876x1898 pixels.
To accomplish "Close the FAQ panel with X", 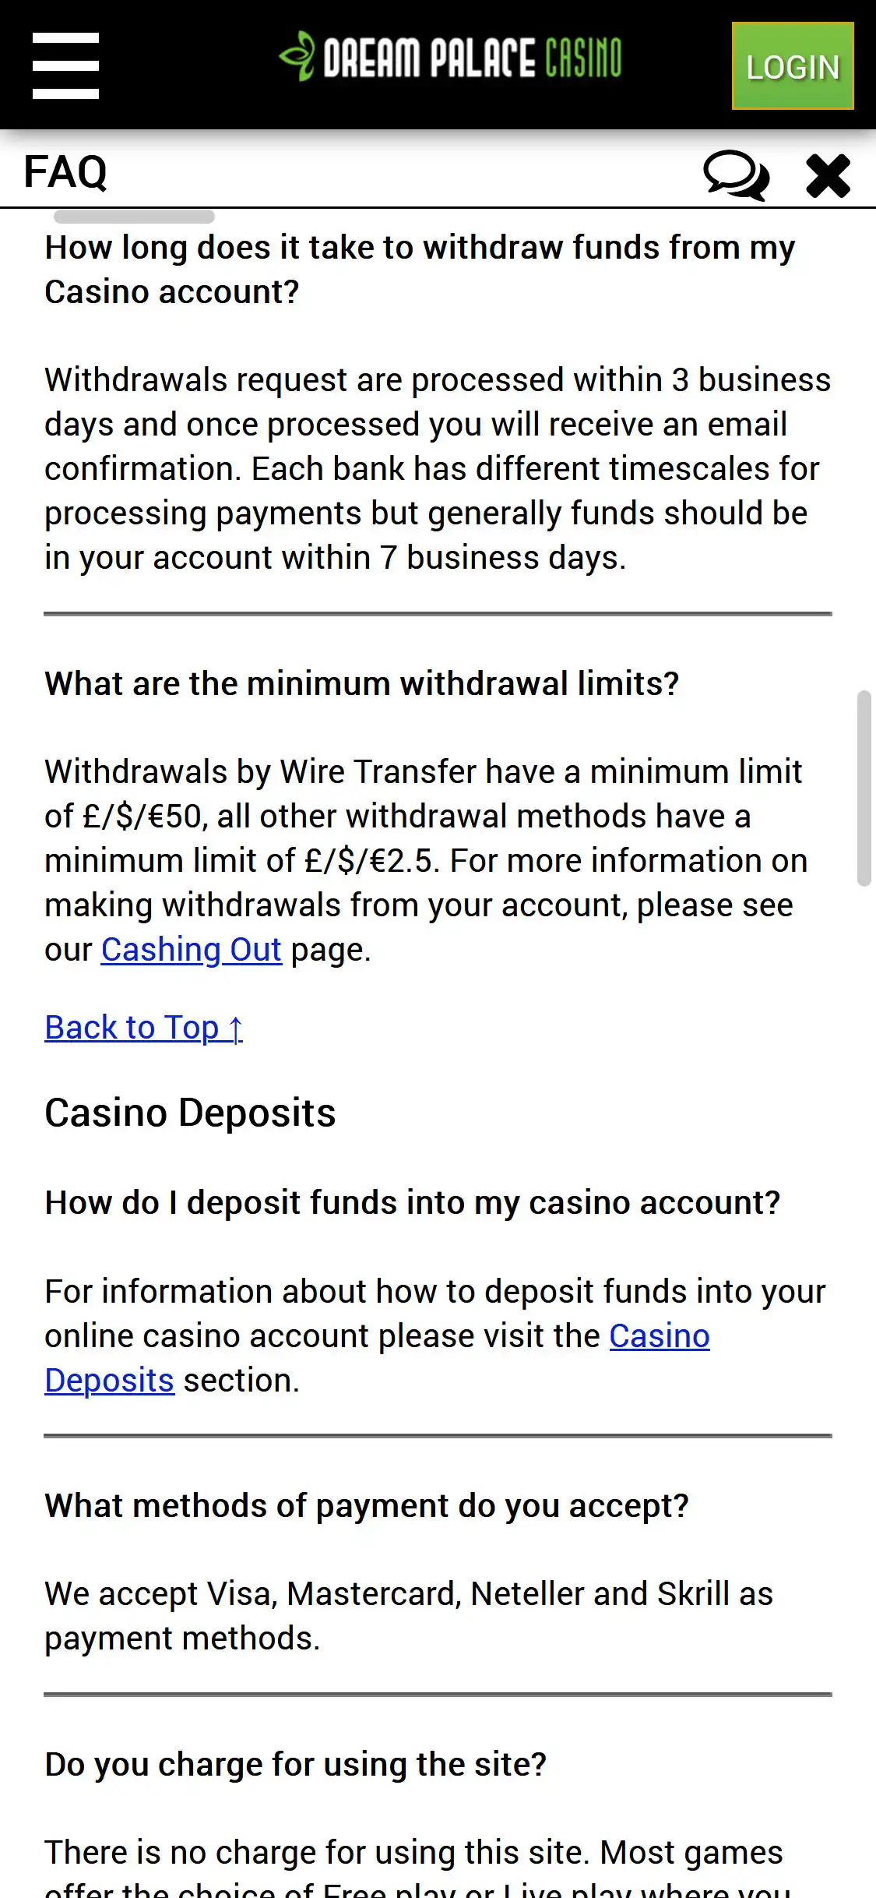I will click(828, 175).
